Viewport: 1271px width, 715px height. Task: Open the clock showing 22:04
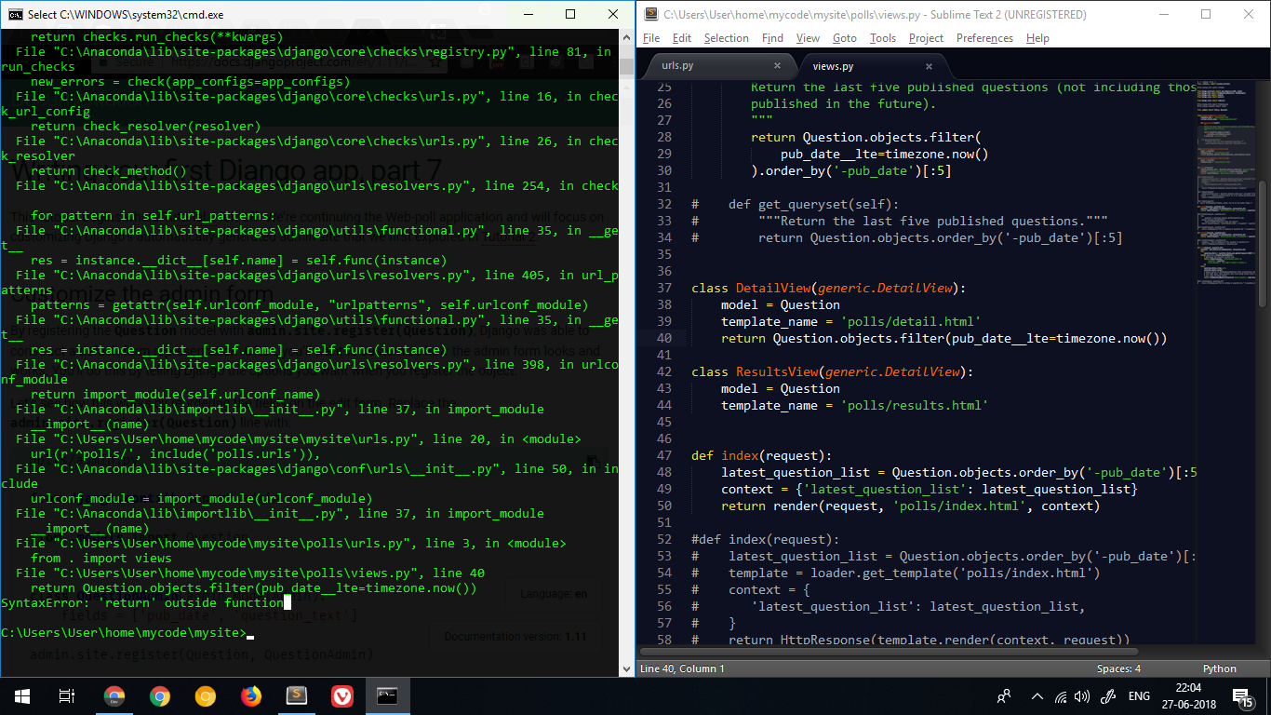point(1190,695)
